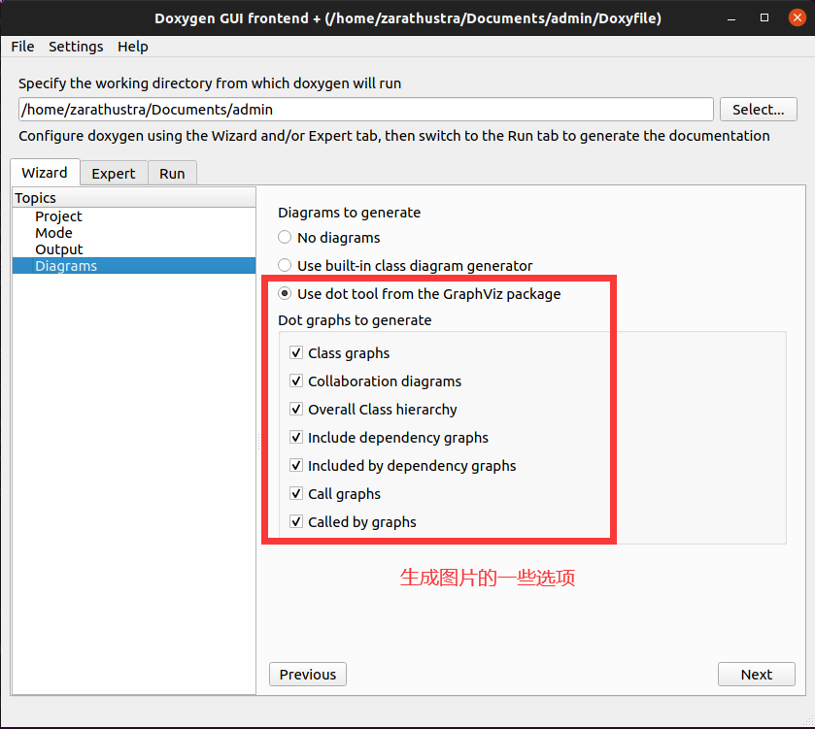
Task: Select the Output topic
Action: 134,249
